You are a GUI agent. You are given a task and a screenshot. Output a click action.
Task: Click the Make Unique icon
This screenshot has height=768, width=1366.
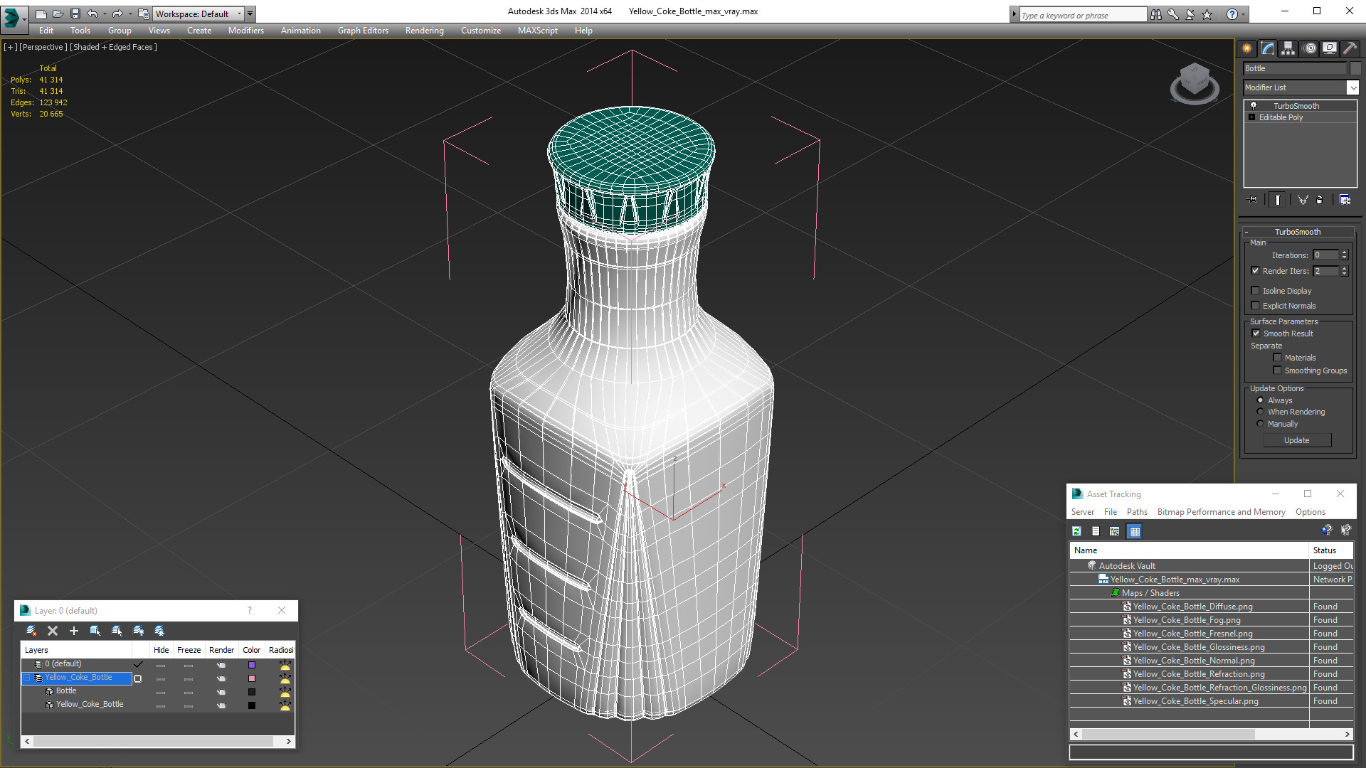pyautogui.click(x=1303, y=200)
